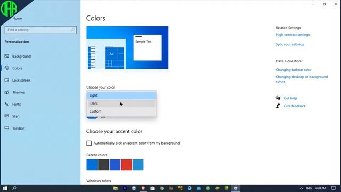Pick the red recent color swatch
The width and height of the screenshot is (341, 192).
pos(127,165)
